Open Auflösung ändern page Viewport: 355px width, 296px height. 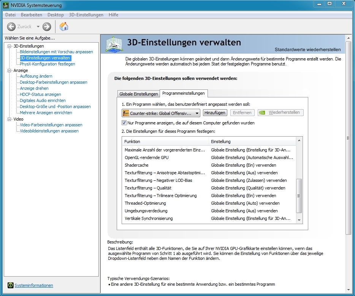[x=36, y=76]
